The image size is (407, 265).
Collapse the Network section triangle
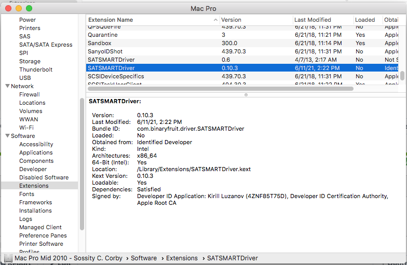7,86
